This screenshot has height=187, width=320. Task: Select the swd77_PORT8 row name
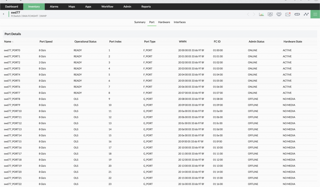[x=12, y=99]
